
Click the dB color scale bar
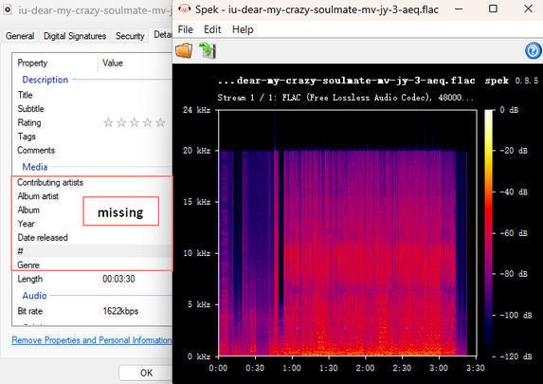pyautogui.click(x=489, y=233)
